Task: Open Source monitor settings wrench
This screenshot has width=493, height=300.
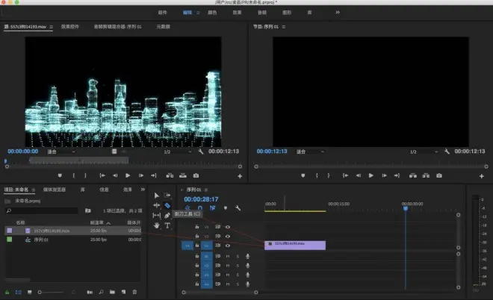Action: pyautogui.click(x=201, y=151)
